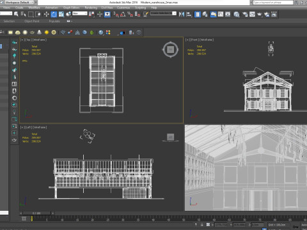
Task: Activate the Select and Rotate tool
Action: coord(54,14)
